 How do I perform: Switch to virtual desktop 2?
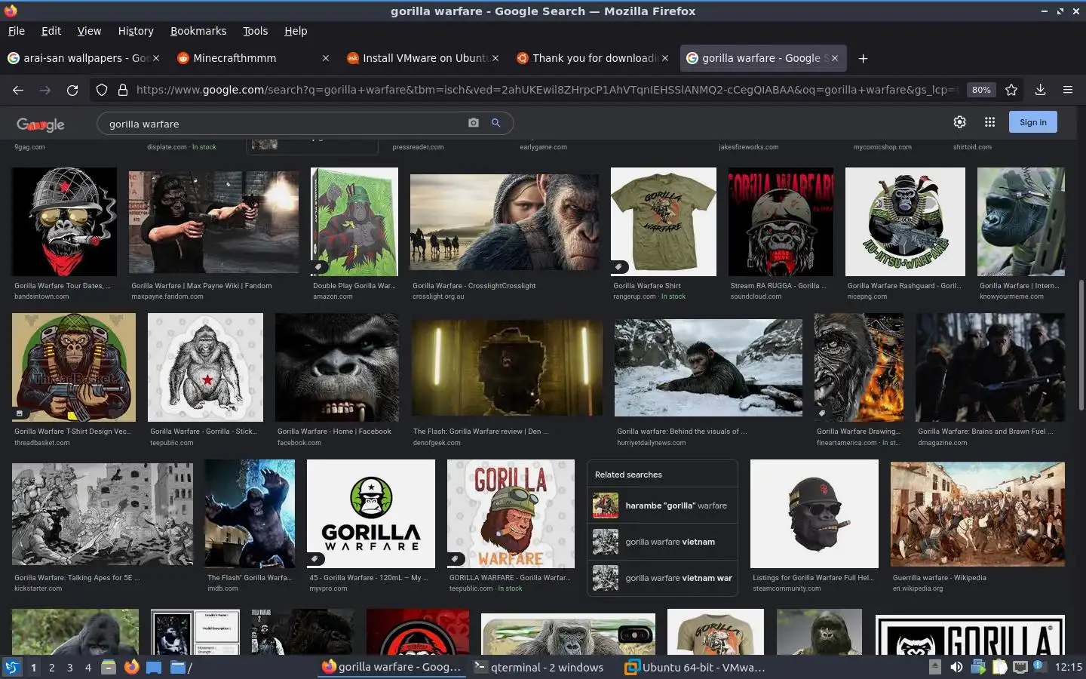click(x=51, y=668)
